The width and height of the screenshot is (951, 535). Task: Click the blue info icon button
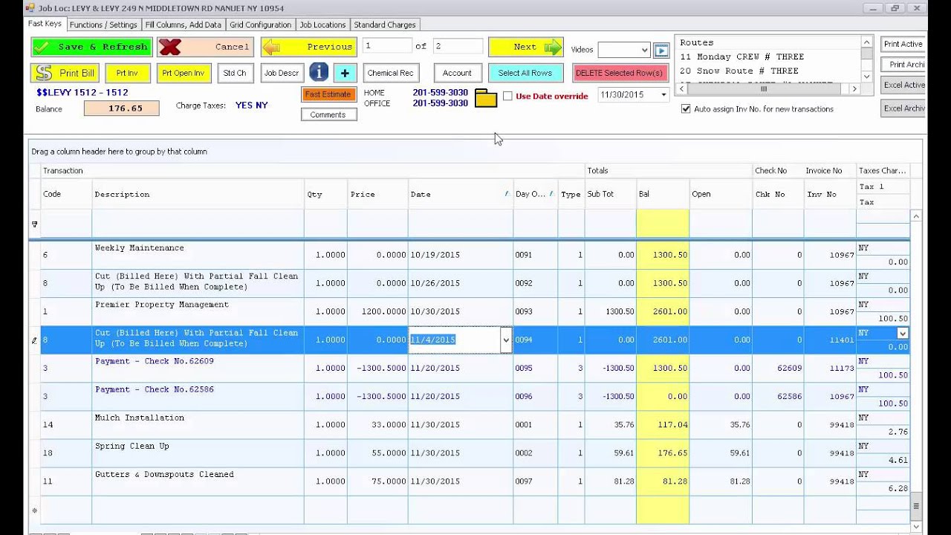click(x=319, y=72)
